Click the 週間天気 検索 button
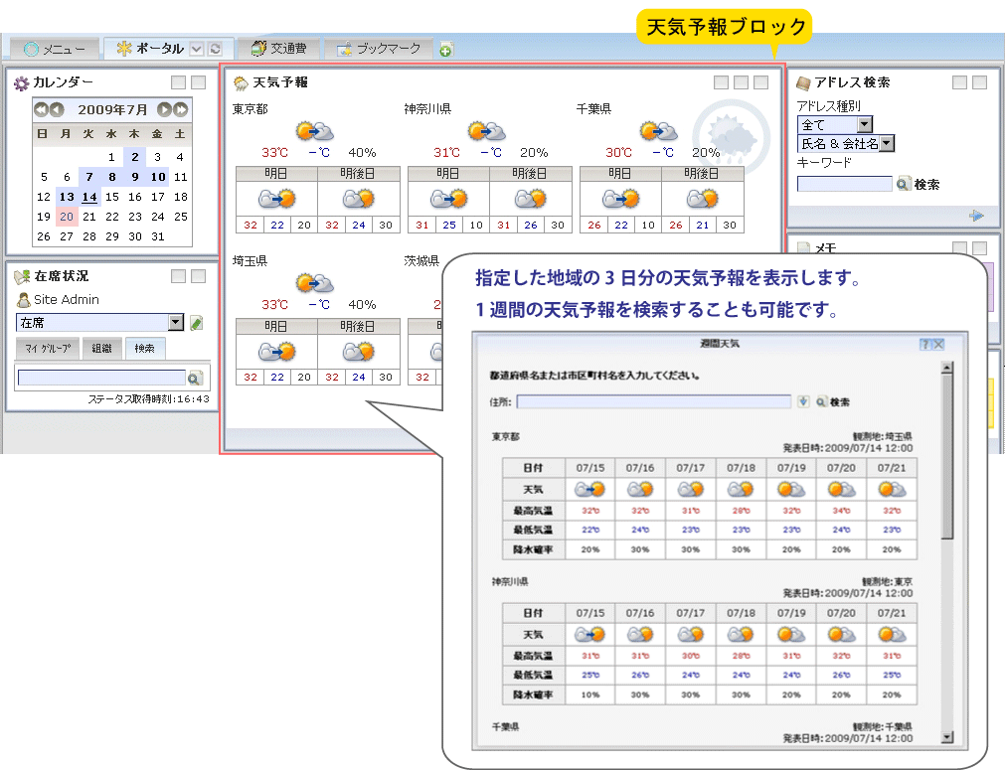The width and height of the screenshot is (1006, 770). click(x=833, y=401)
